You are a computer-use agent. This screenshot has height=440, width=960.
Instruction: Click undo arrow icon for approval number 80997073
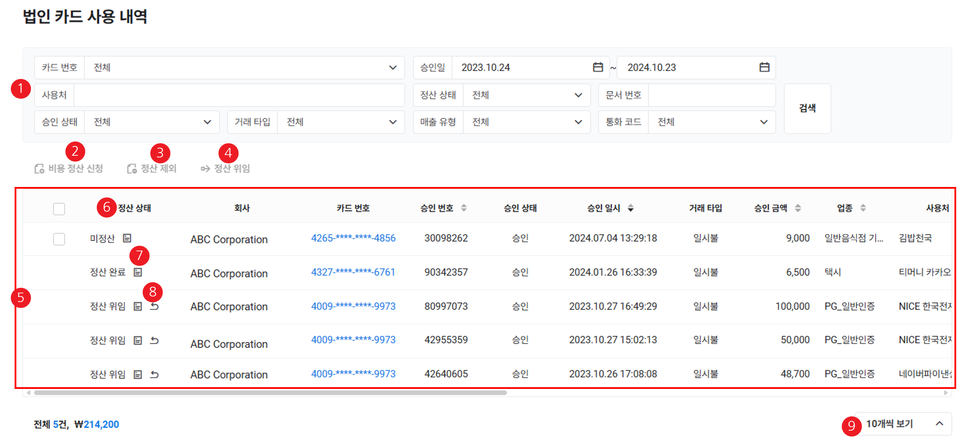[x=154, y=306]
